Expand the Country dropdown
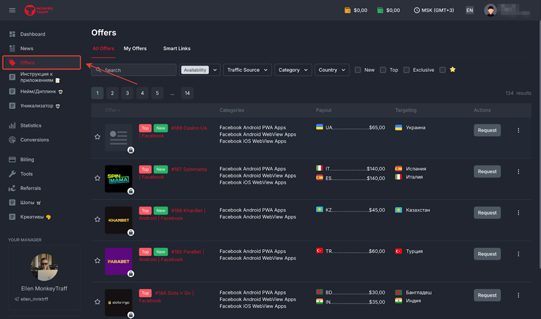This screenshot has width=541, height=319. (x=332, y=70)
